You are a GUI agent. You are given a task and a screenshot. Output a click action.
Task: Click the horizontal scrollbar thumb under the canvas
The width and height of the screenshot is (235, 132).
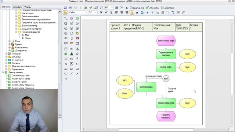coord(156,130)
